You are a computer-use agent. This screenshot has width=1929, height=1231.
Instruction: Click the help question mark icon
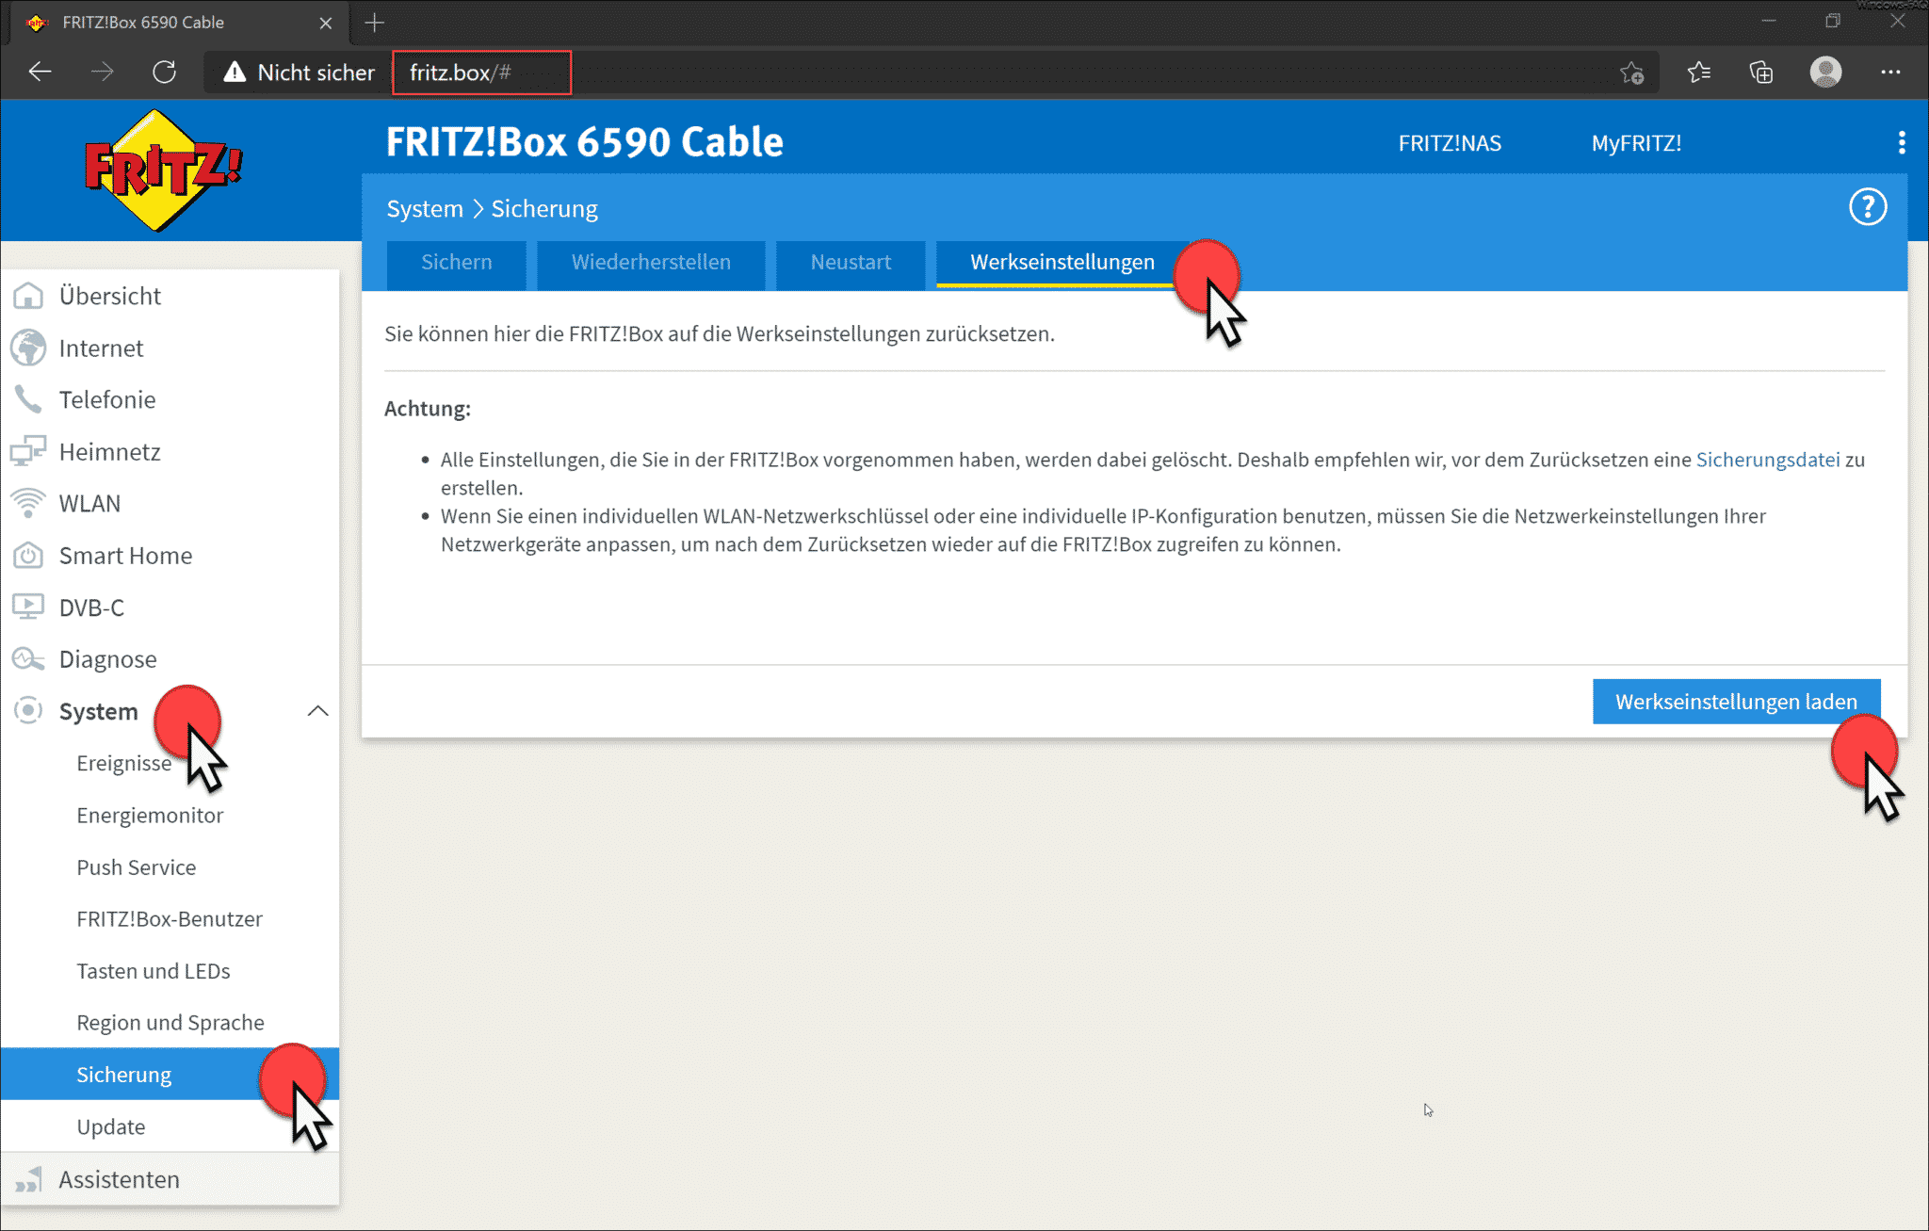click(1868, 206)
